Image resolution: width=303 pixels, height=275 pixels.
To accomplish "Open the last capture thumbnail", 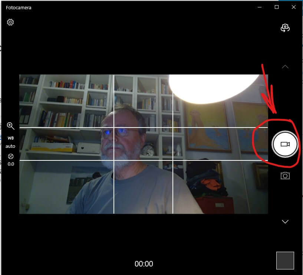I will pos(285,261).
